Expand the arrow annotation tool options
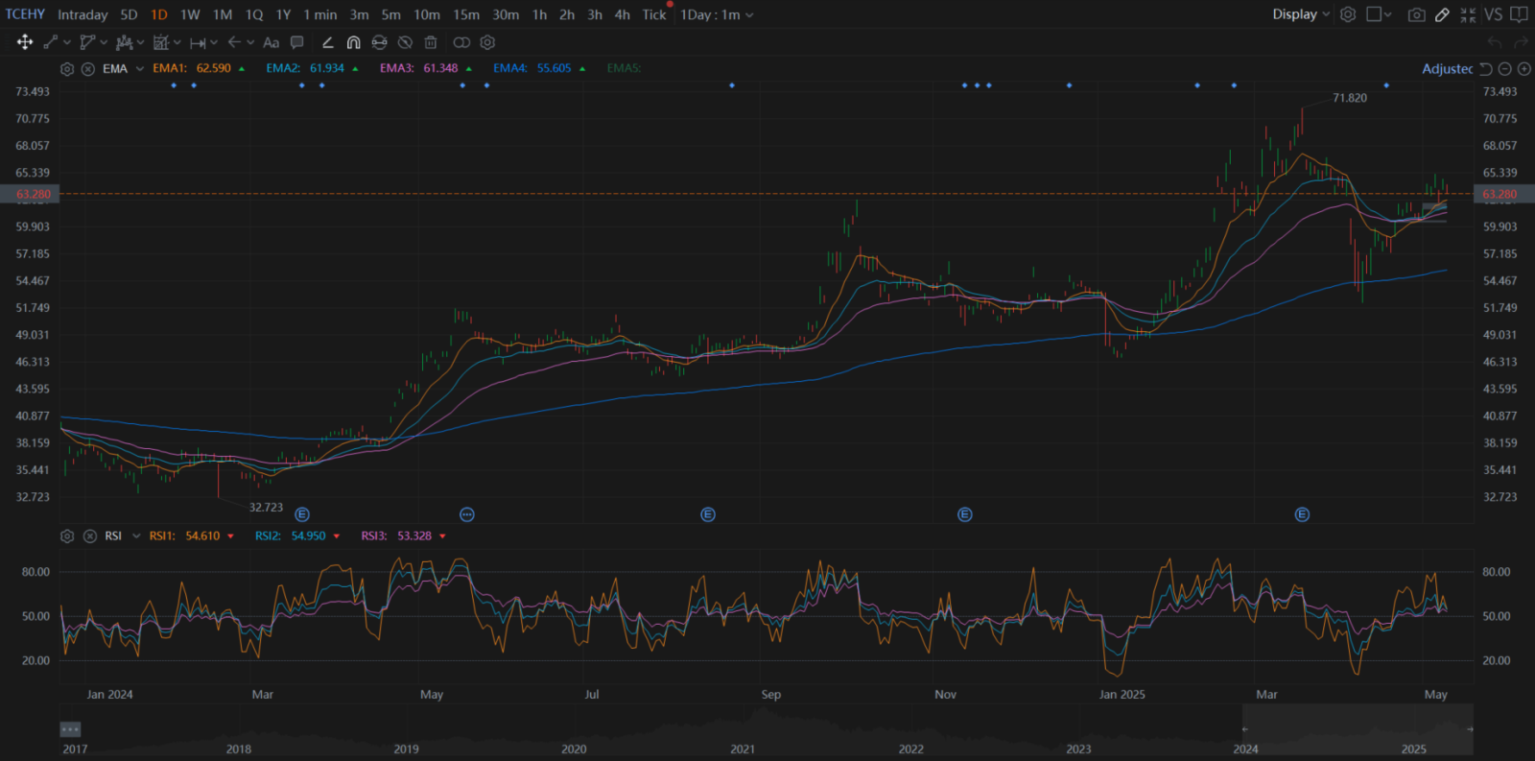 250,42
